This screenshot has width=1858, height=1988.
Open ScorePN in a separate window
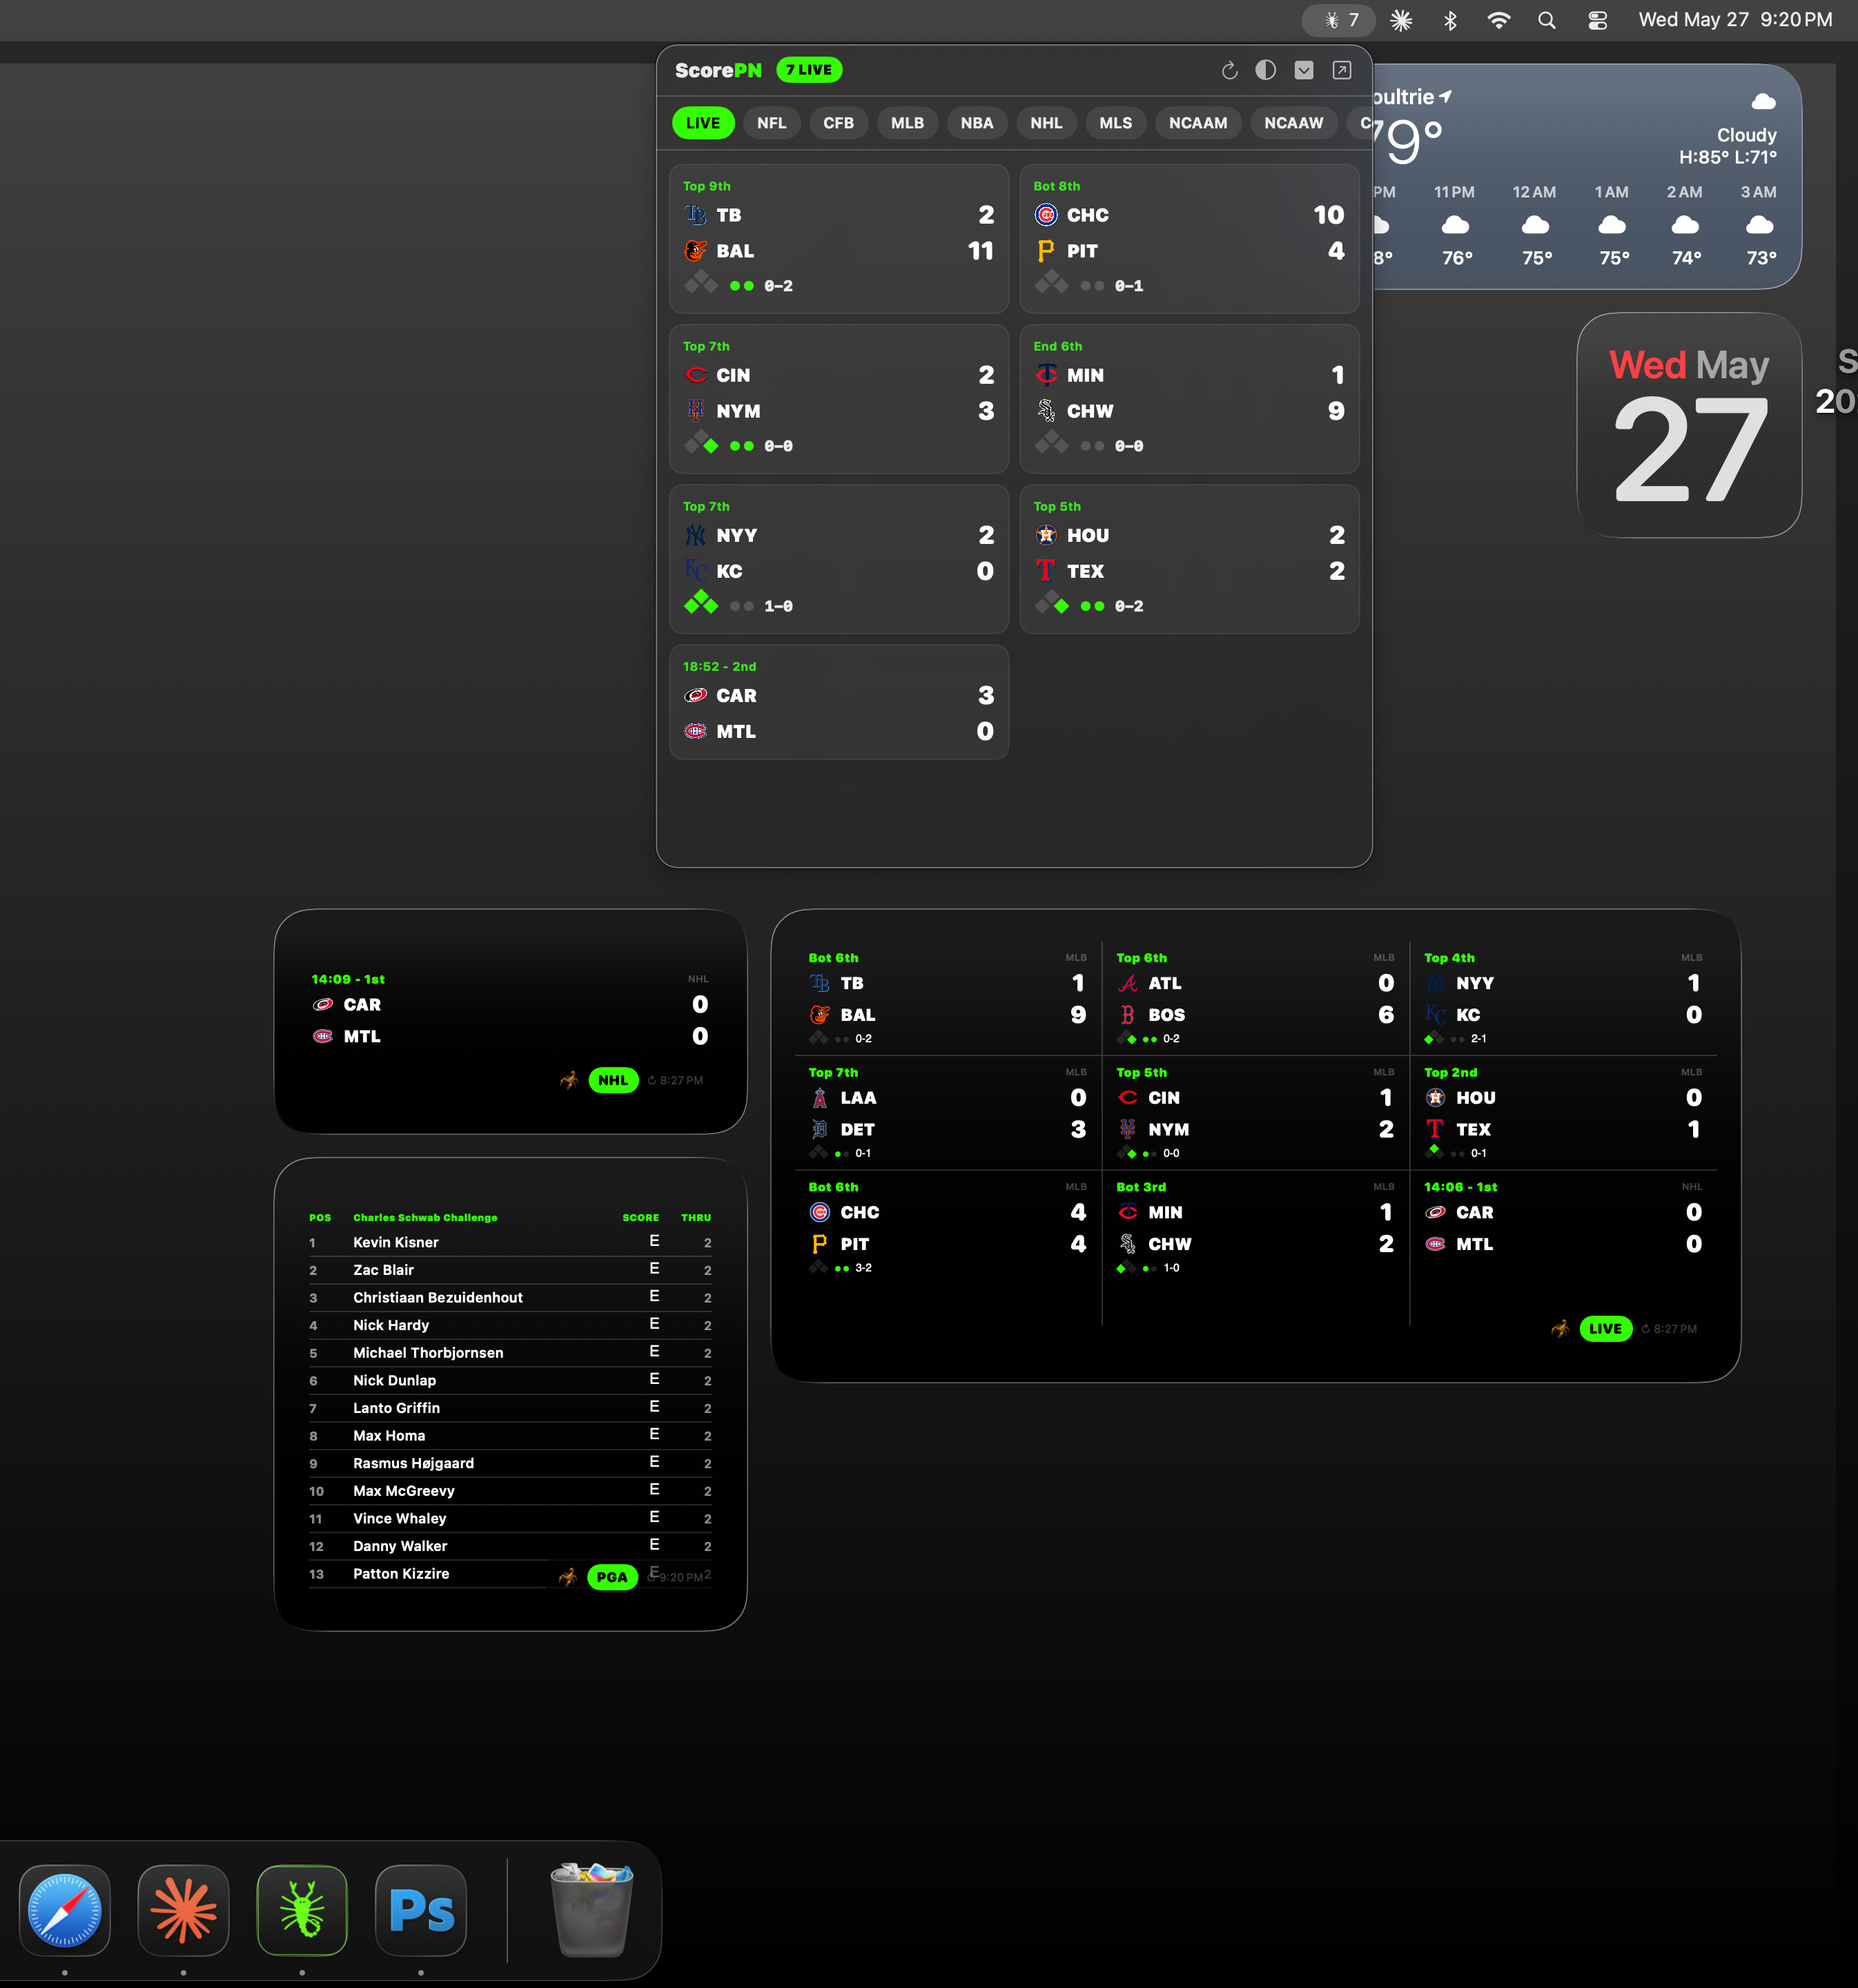point(1342,70)
